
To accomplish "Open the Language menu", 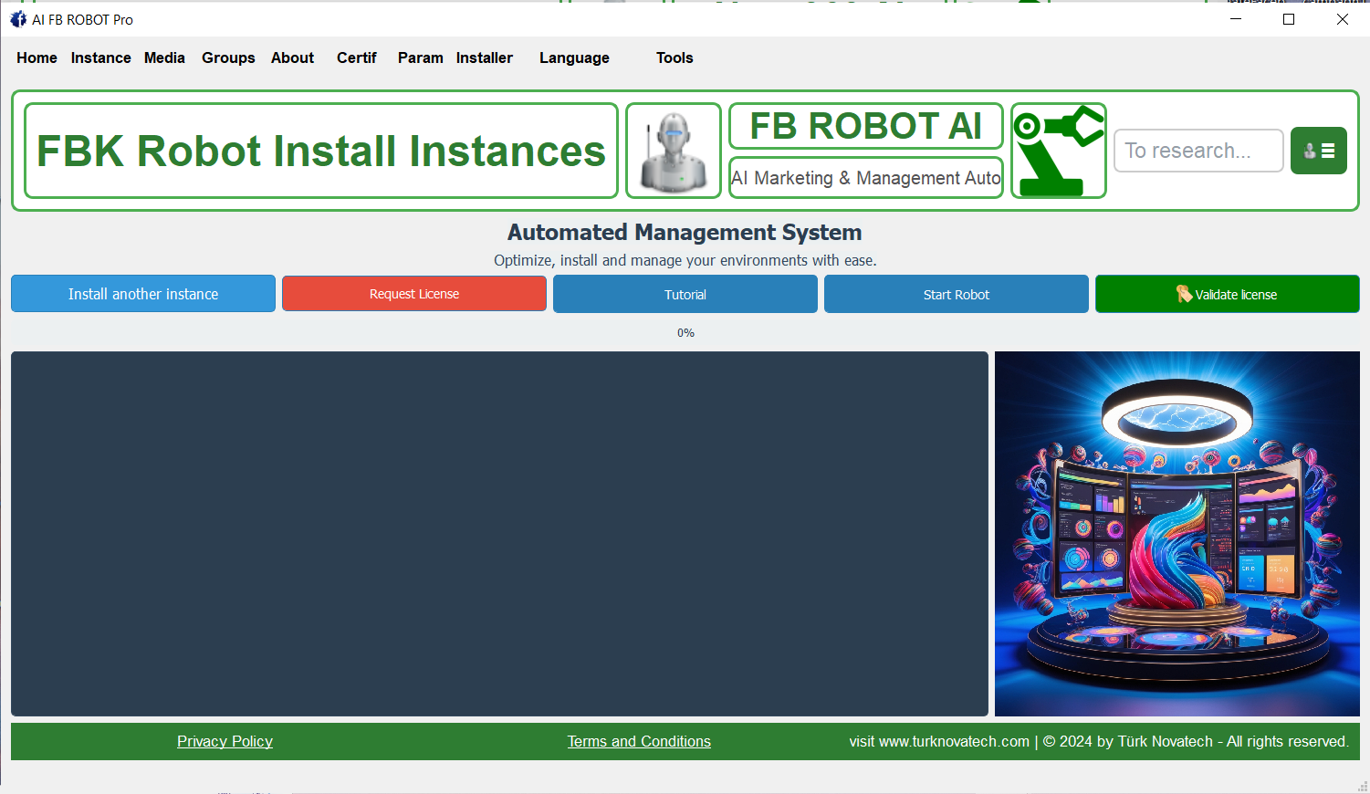I will point(574,57).
